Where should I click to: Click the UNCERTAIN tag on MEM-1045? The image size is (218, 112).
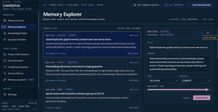[x=72, y=63]
